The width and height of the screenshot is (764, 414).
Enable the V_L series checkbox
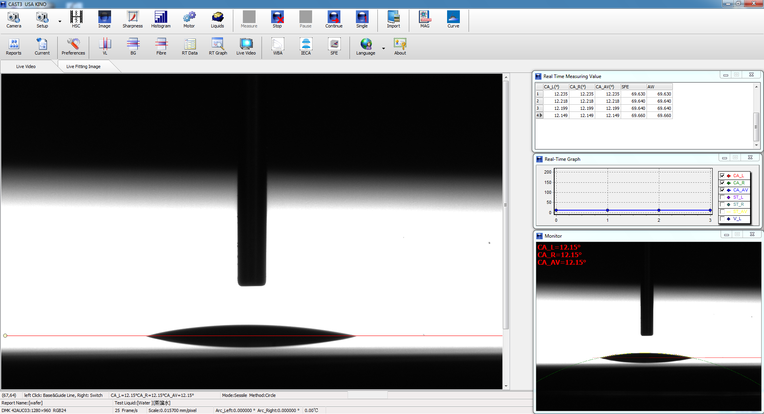722,219
